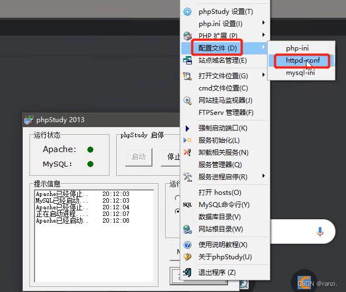346x292 pixels.
Task: Click the log line MySQL已经启动
Action: pyautogui.click(x=83, y=200)
